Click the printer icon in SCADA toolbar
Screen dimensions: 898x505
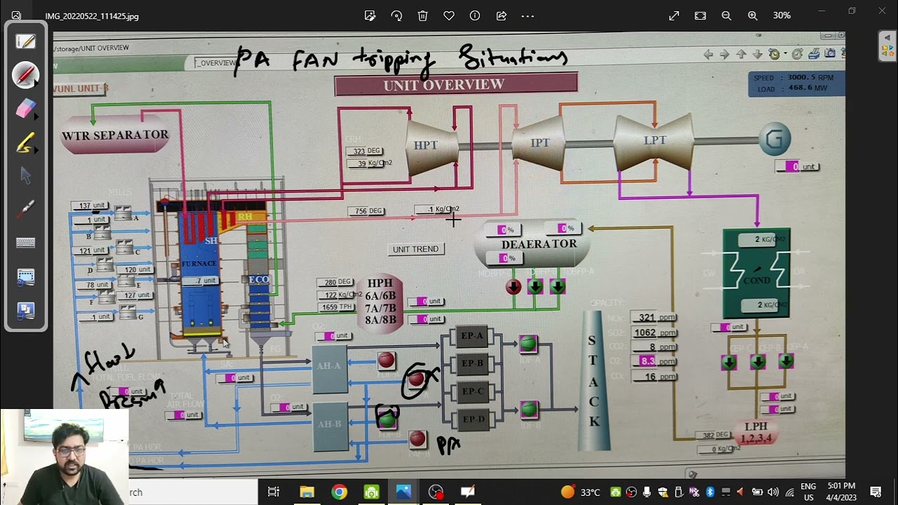click(814, 53)
